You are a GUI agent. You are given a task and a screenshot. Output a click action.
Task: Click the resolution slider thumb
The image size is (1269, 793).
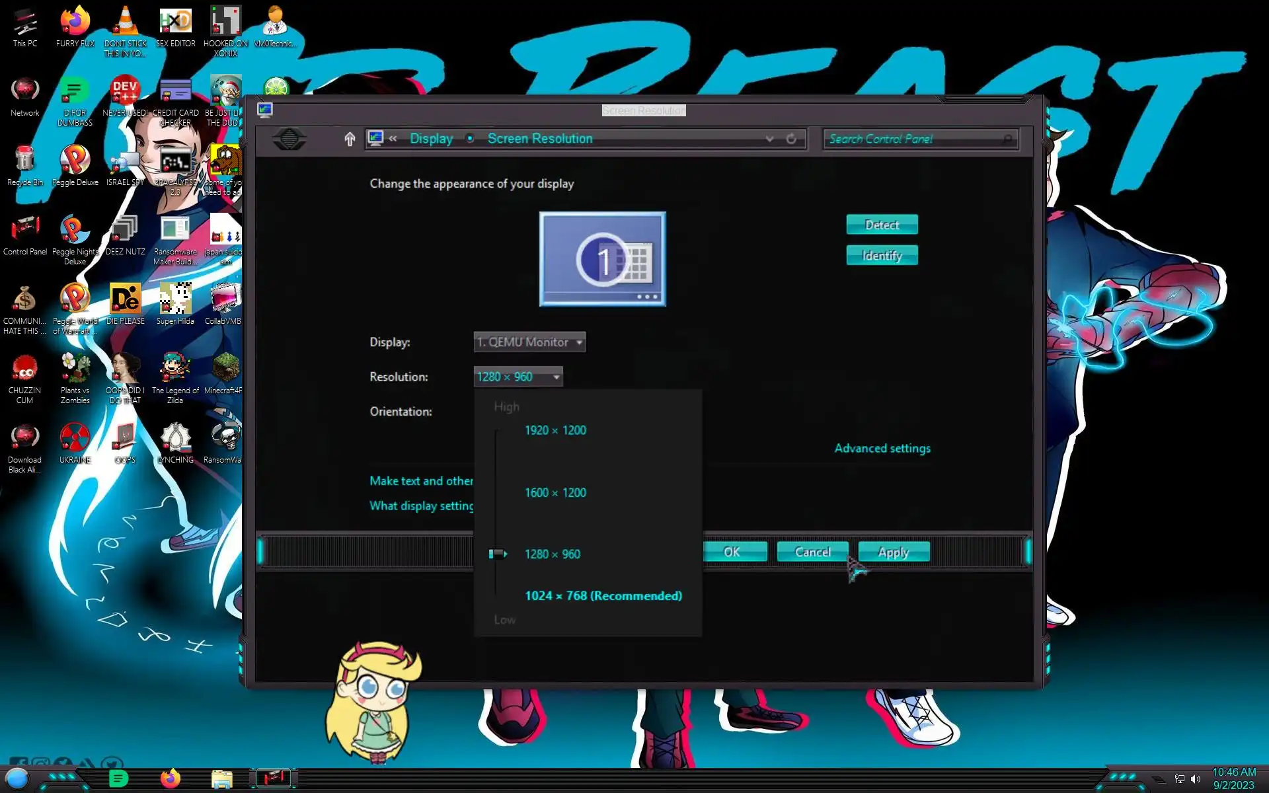pyautogui.click(x=497, y=554)
